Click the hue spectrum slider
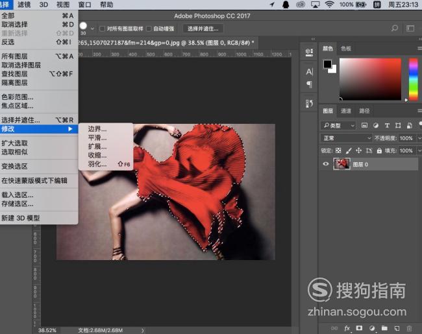 pyautogui.click(x=414, y=79)
